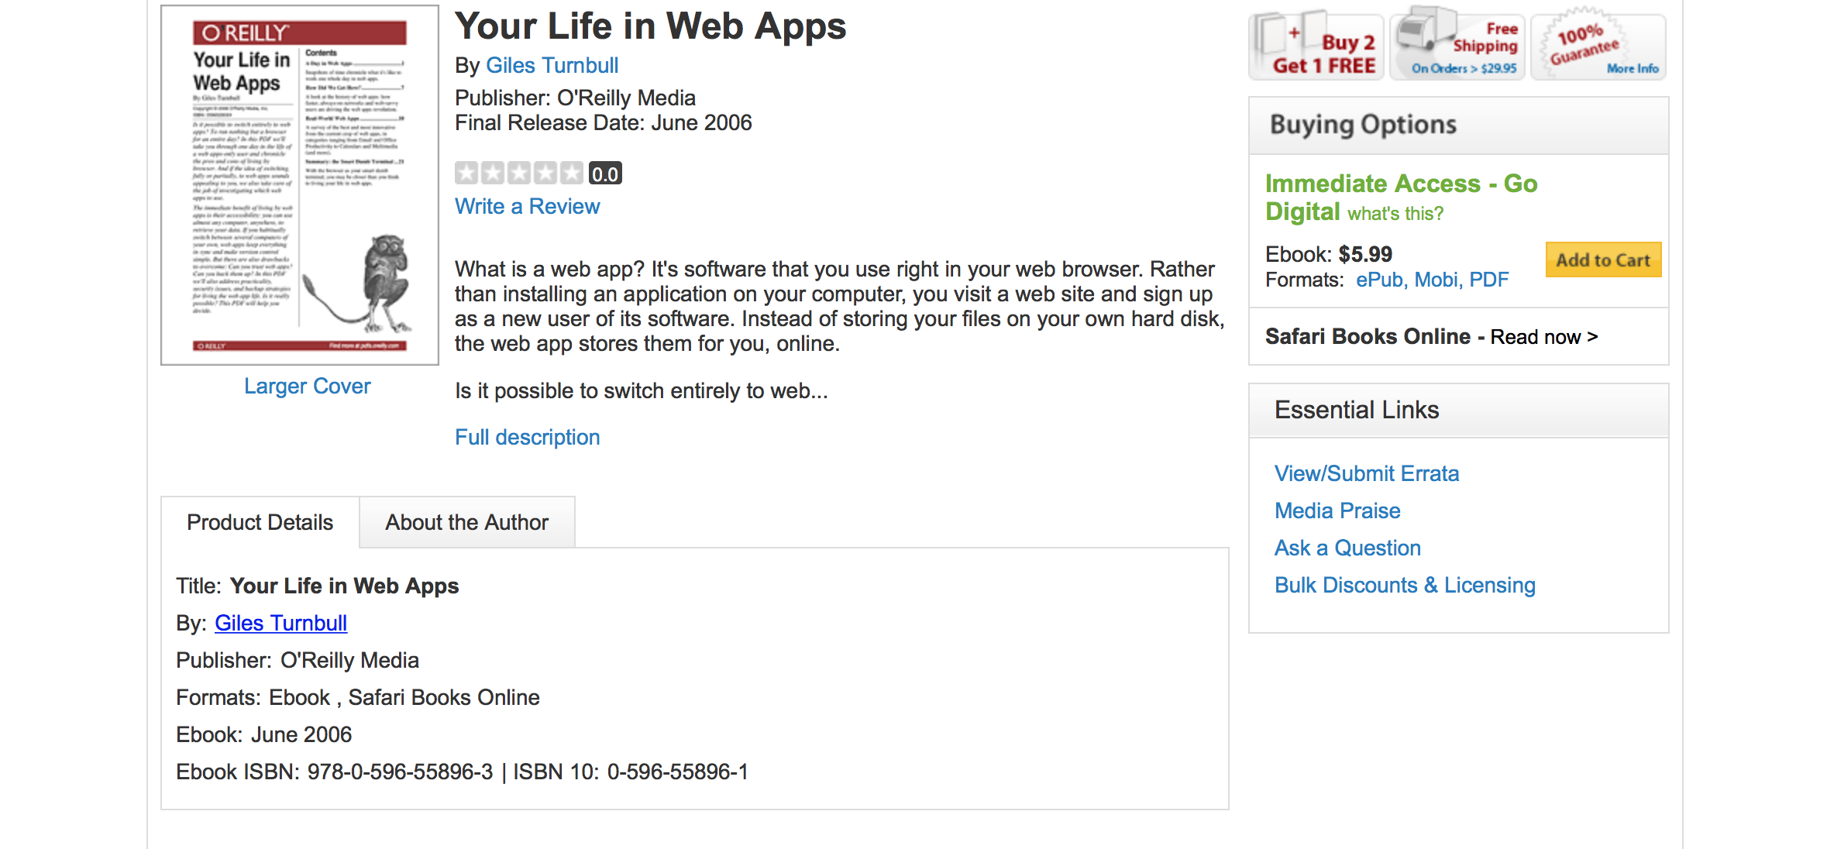The height and width of the screenshot is (849, 1827).
Task: Click the first rating star
Action: coord(466,173)
